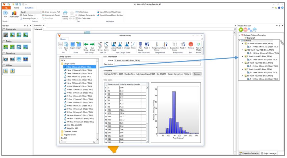
Task: Select 100 Year 24 Hour AES storm
Action: coord(80,122)
